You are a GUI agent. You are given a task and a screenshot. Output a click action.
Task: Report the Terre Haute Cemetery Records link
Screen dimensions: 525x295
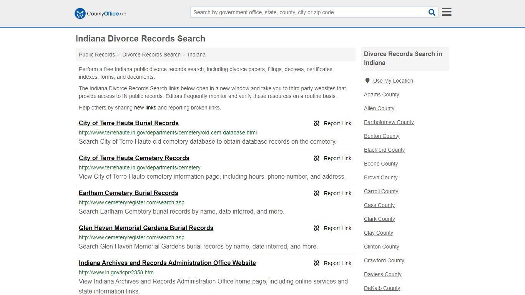[337, 158]
